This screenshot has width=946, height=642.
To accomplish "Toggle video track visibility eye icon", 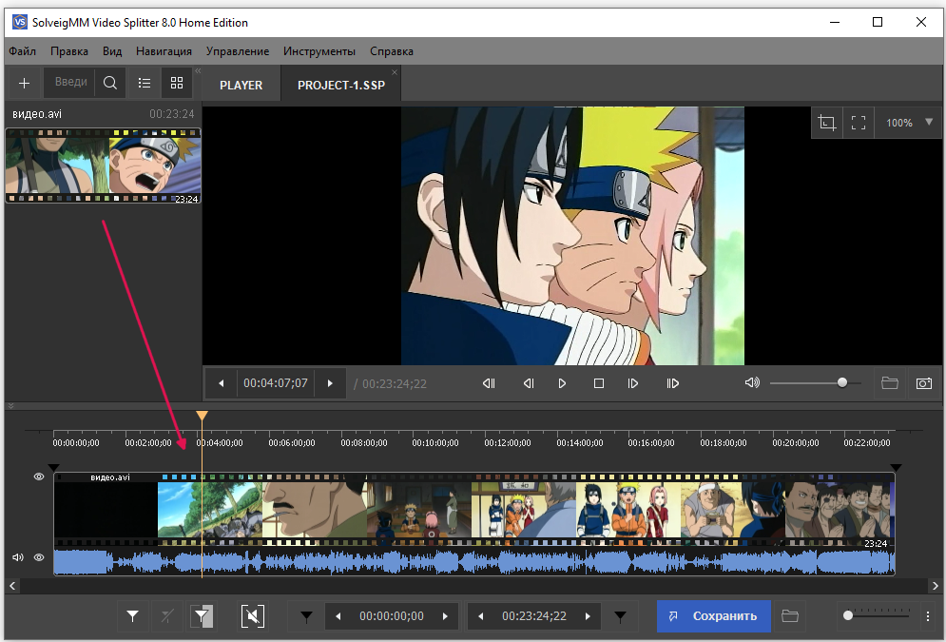I will click(39, 477).
